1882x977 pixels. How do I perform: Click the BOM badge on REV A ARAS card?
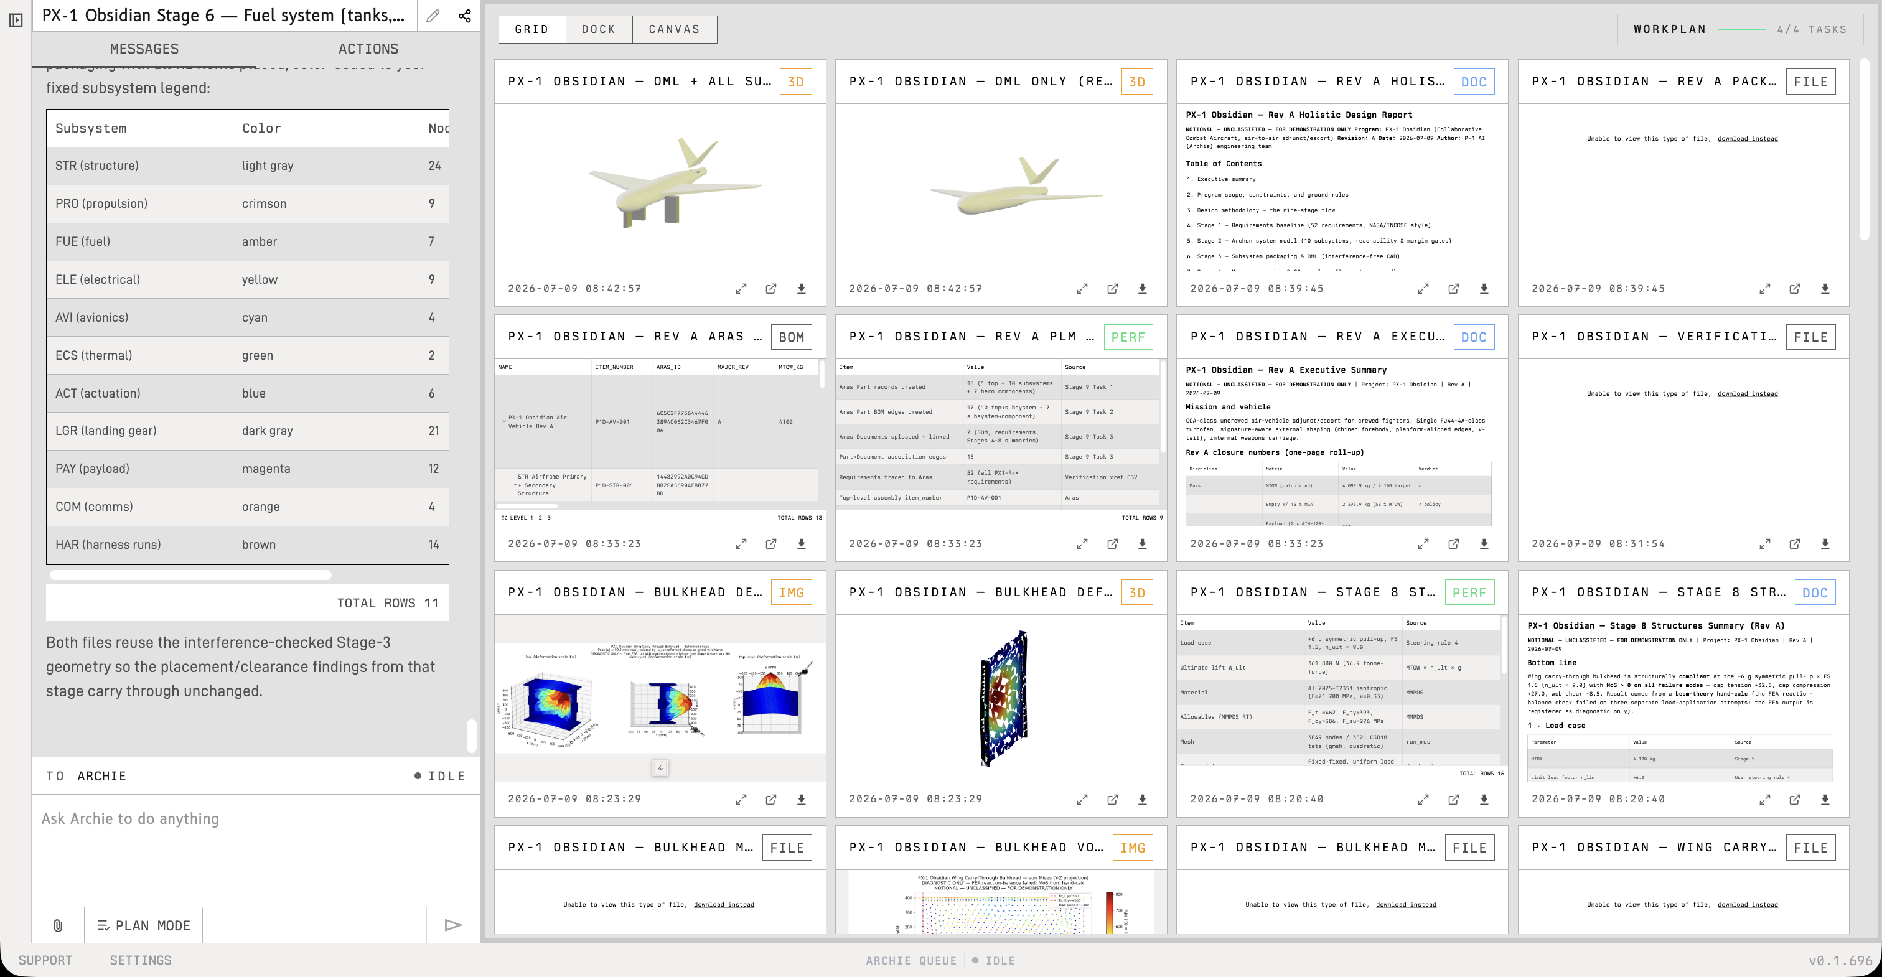[x=791, y=337]
